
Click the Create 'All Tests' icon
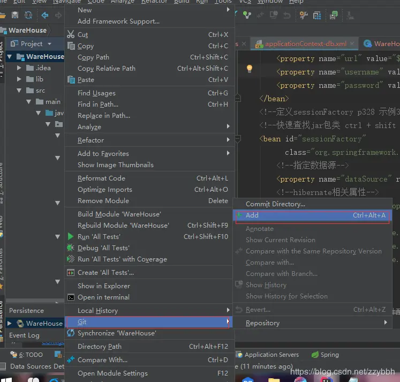[71, 273]
